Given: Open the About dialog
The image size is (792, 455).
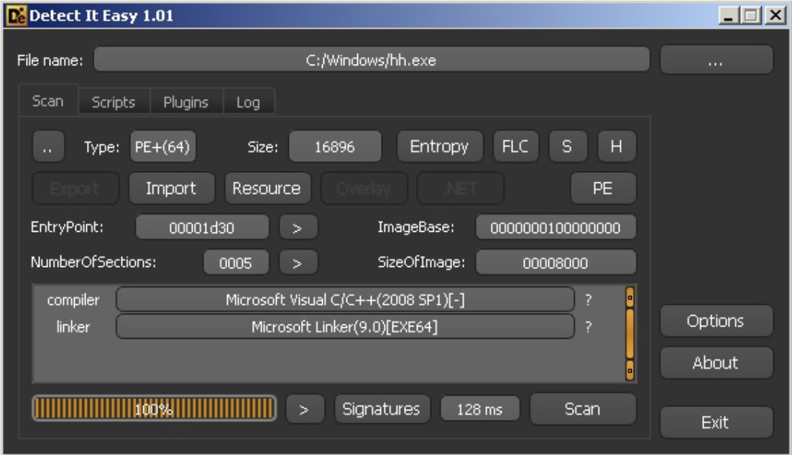Looking at the screenshot, I should pyautogui.click(x=716, y=362).
